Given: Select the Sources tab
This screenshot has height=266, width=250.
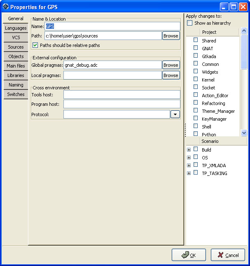Looking at the screenshot, I should tap(16, 47).
